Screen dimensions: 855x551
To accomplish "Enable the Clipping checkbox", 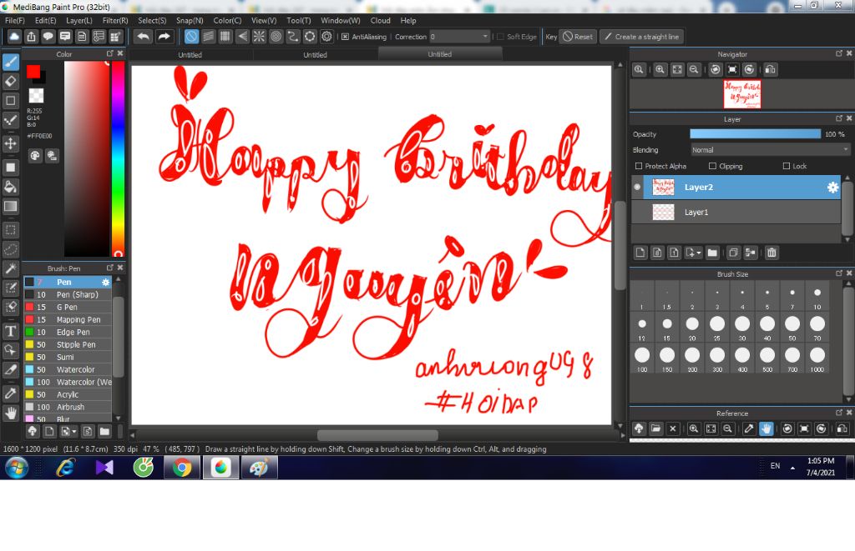I will click(x=712, y=166).
